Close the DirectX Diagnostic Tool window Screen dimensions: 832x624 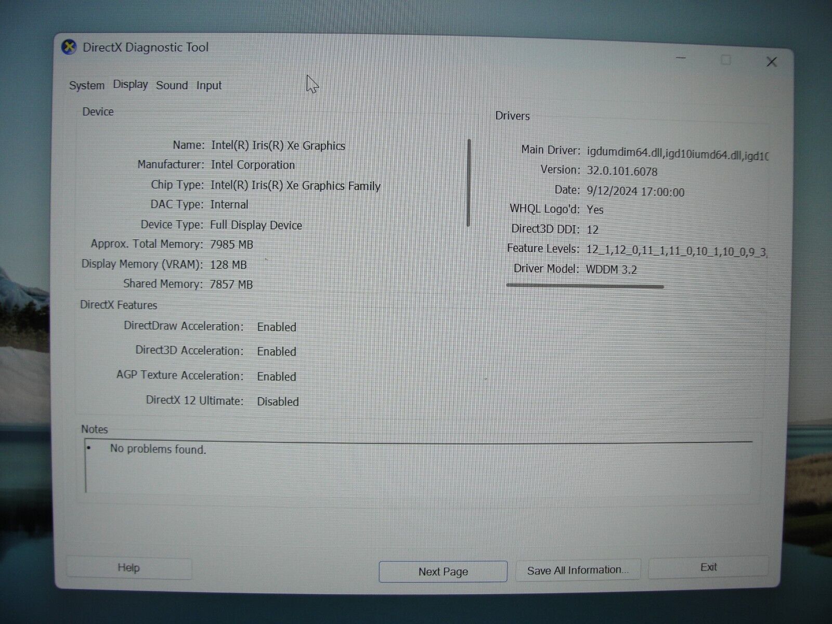(772, 62)
